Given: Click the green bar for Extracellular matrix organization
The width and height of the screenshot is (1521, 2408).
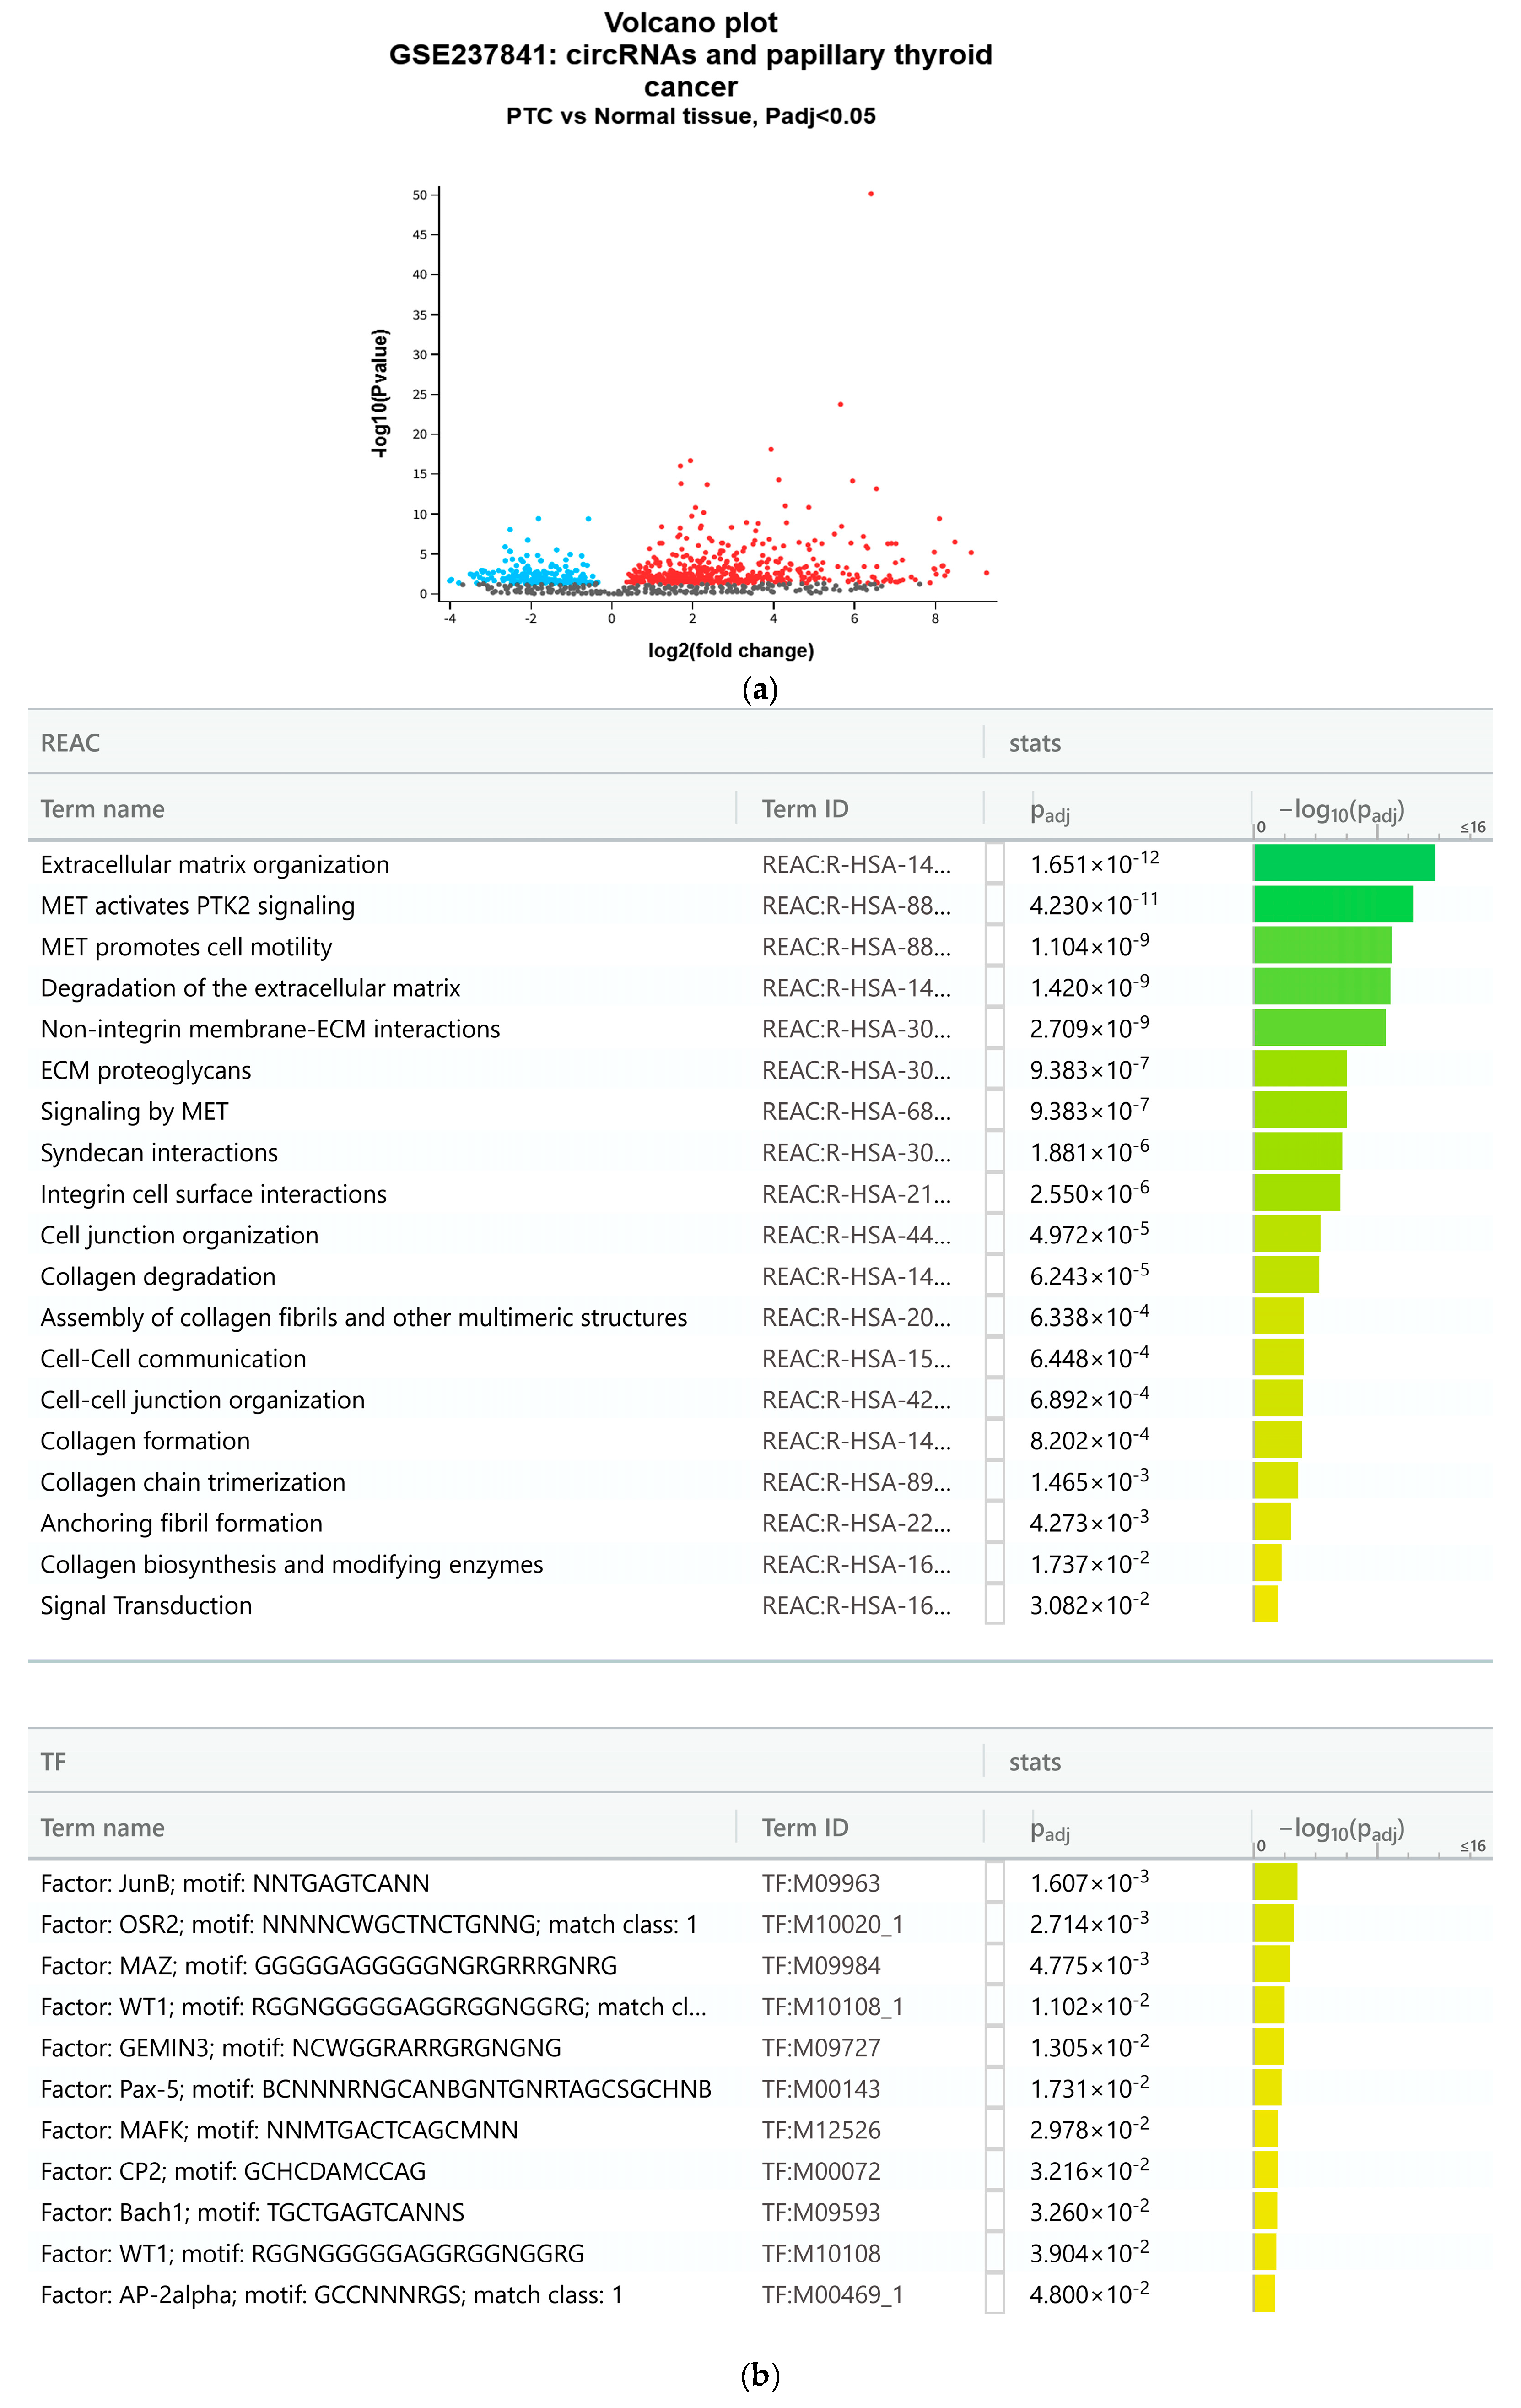Looking at the screenshot, I should [1344, 863].
